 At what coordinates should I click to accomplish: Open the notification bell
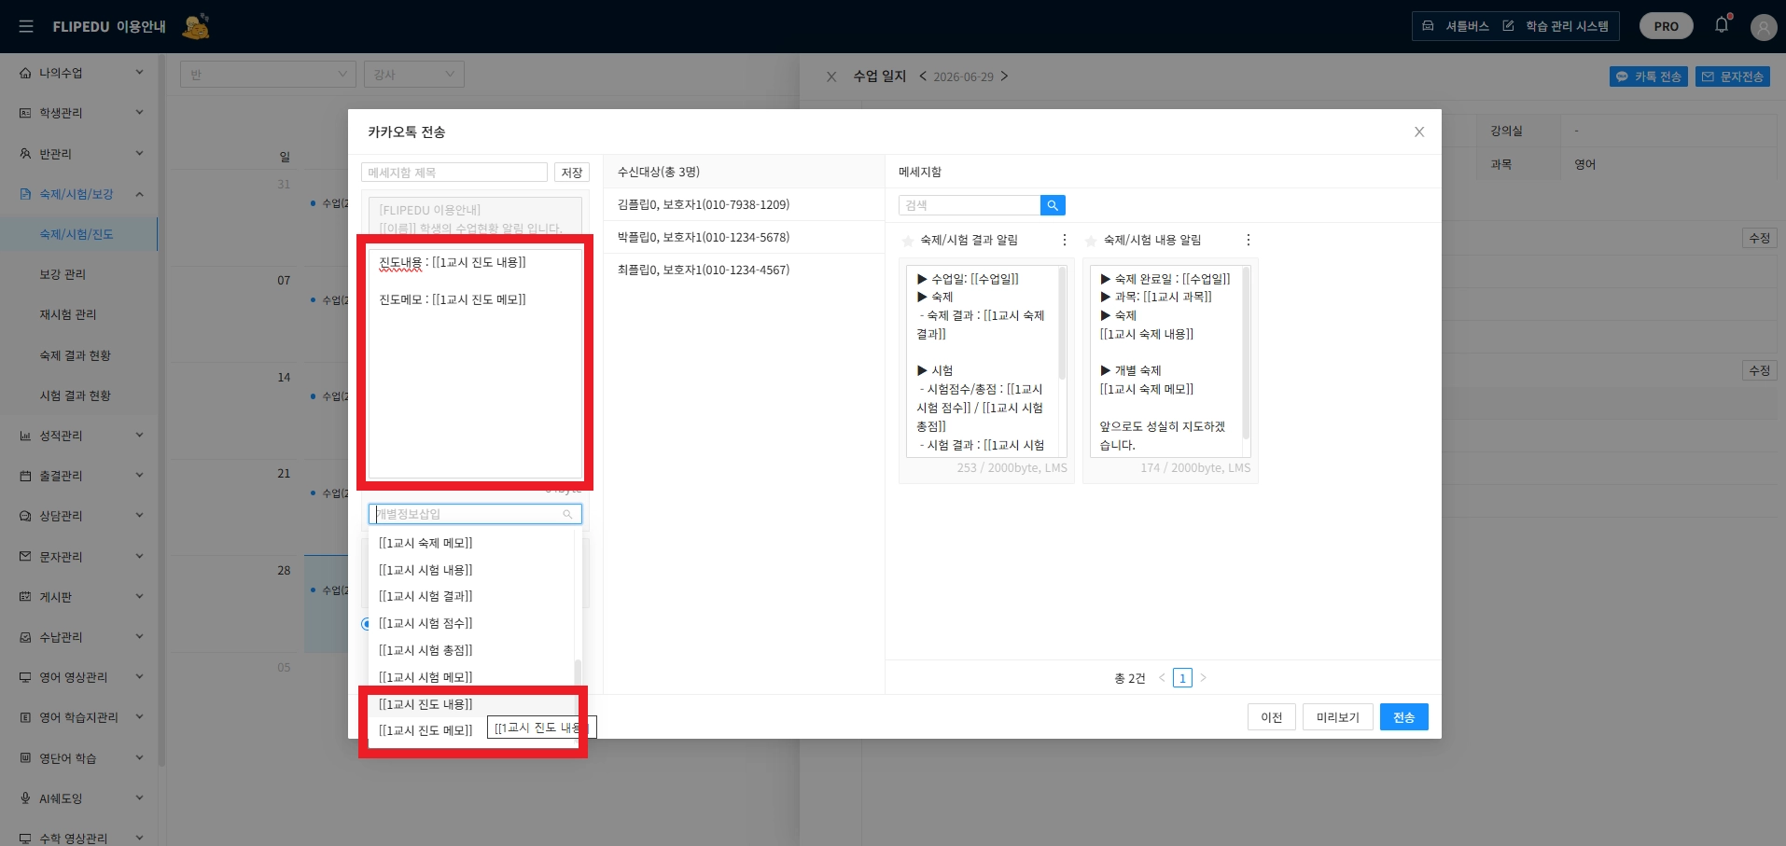(1722, 25)
